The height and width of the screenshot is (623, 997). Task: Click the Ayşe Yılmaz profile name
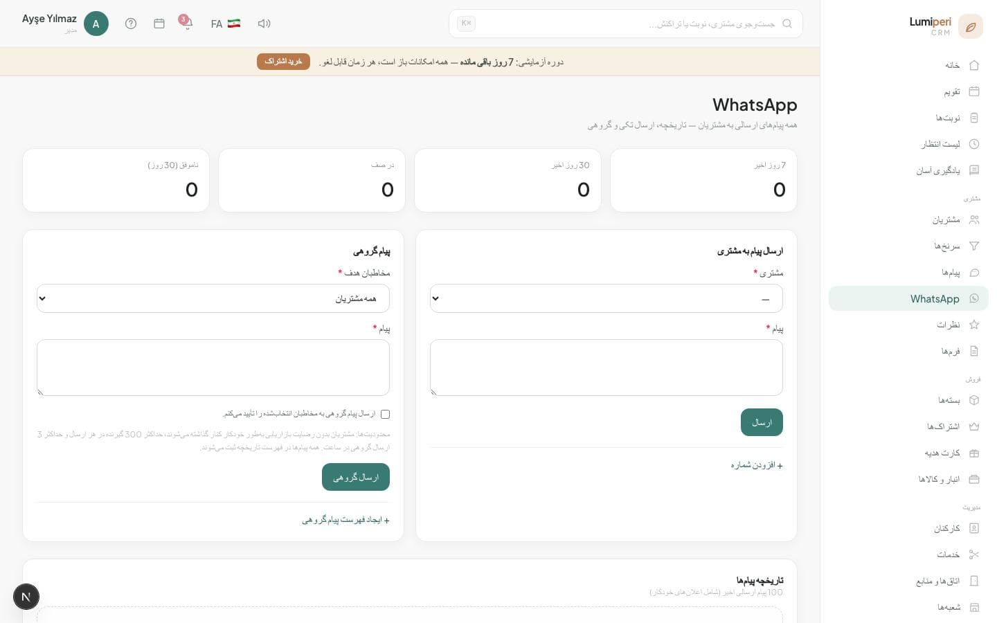click(49, 19)
